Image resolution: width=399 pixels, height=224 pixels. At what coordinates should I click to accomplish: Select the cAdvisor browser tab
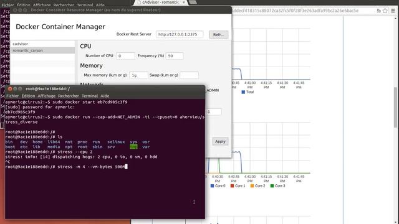click(x=160, y=2)
